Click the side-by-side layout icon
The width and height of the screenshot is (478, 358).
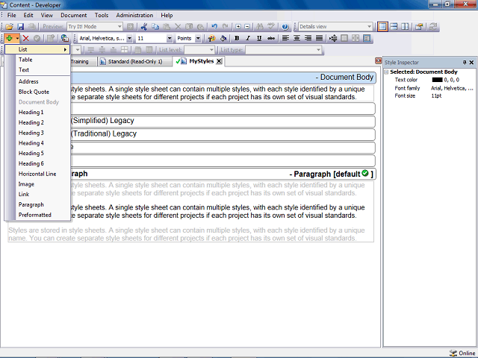pos(405,27)
